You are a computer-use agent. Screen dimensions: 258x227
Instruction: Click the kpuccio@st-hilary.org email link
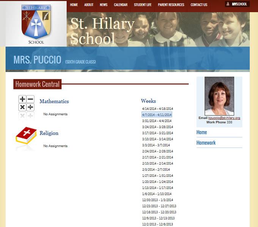(x=224, y=118)
